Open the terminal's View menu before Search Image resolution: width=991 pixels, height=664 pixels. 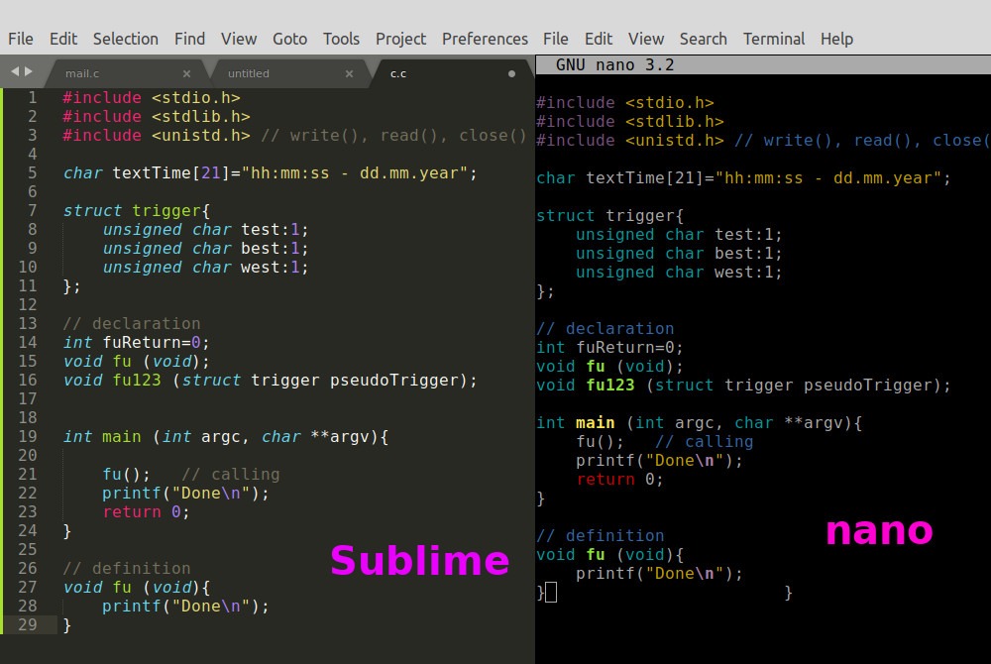[x=646, y=40]
